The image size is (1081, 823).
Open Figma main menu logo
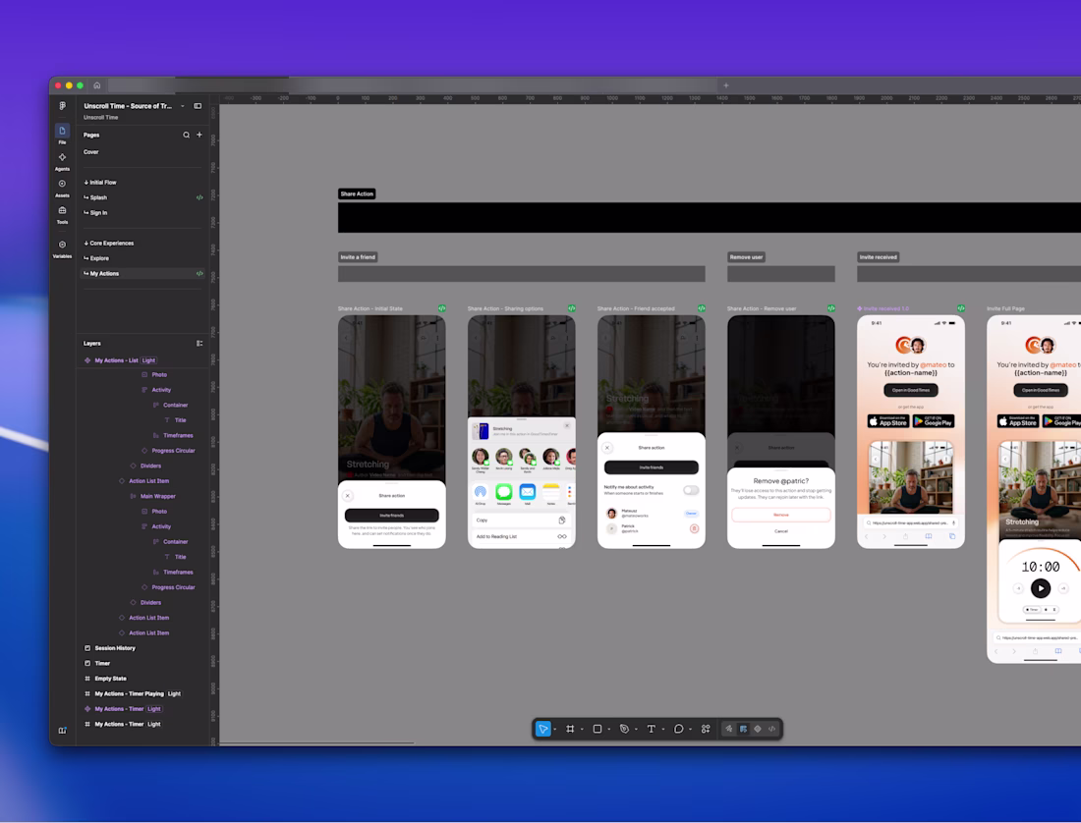[62, 106]
